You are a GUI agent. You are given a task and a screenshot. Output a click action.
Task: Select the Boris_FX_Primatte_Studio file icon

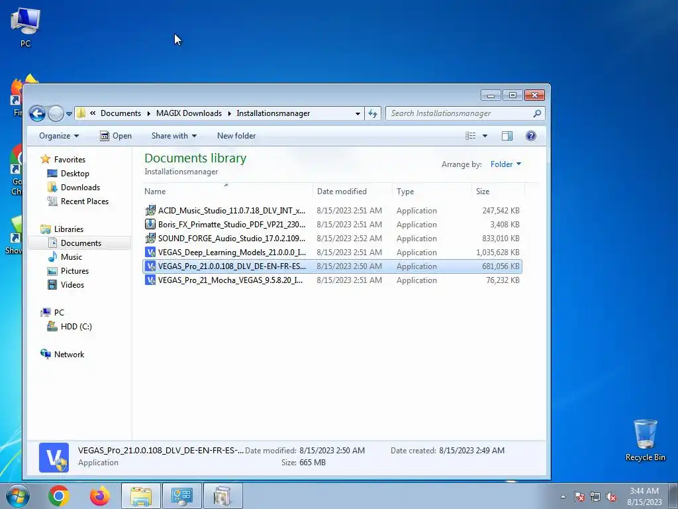150,225
